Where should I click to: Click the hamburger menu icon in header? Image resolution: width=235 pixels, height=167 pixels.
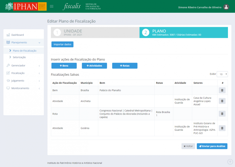coord(51,7)
